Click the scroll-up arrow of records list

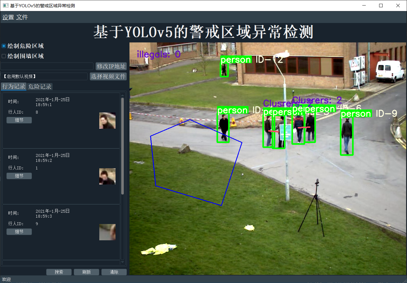click(123, 95)
